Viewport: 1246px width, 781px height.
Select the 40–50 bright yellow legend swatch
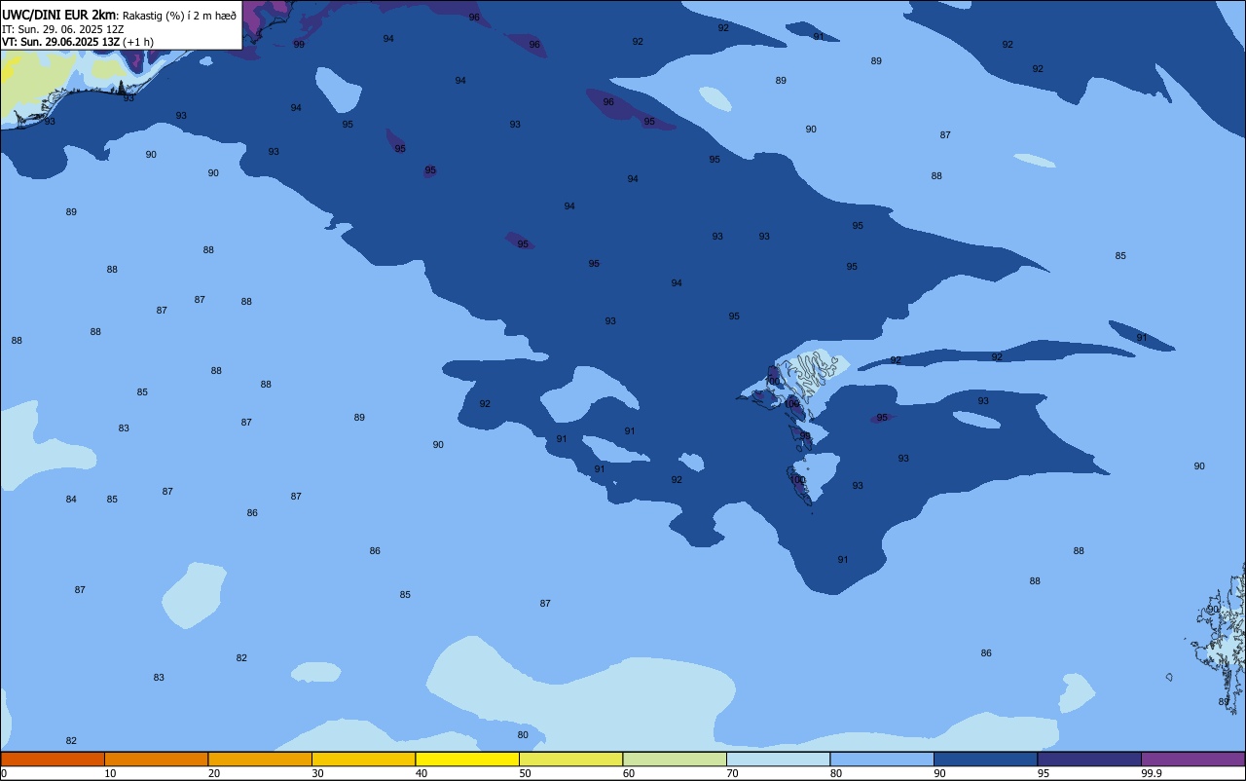click(x=467, y=759)
